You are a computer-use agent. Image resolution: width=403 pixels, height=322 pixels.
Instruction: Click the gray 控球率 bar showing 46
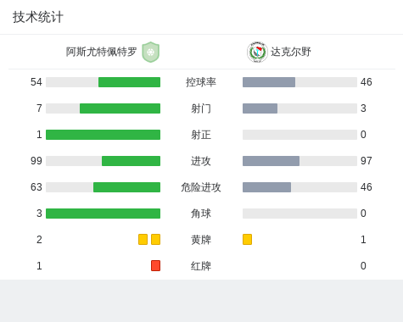269,82
